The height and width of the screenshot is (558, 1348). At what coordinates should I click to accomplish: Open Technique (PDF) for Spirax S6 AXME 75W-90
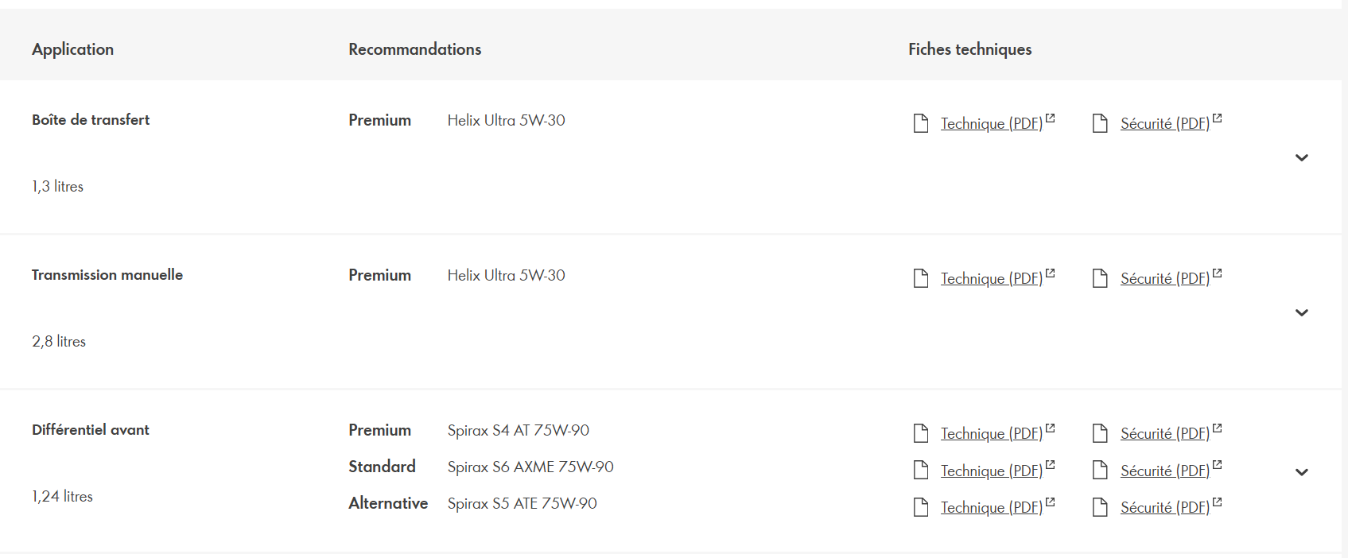992,471
